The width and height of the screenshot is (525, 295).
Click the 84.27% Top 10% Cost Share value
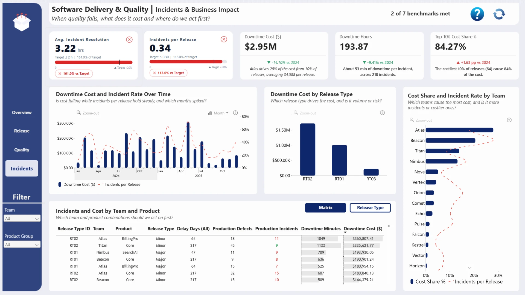tap(450, 47)
